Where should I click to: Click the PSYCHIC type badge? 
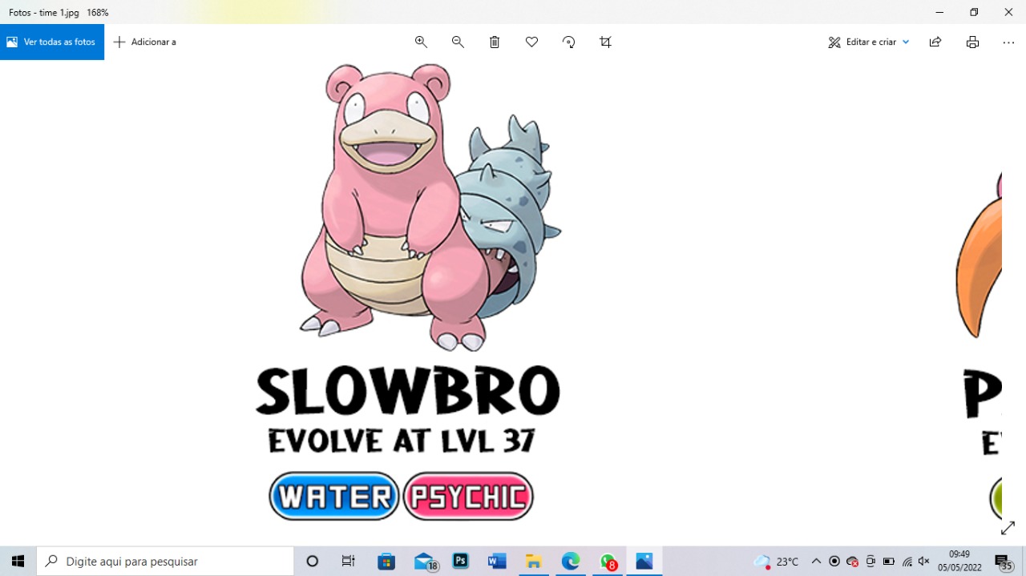[x=468, y=497]
